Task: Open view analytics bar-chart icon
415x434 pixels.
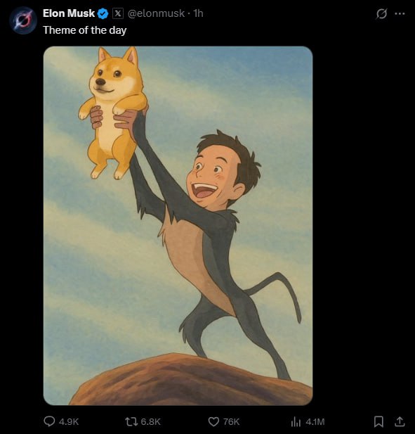Action: pos(296,422)
